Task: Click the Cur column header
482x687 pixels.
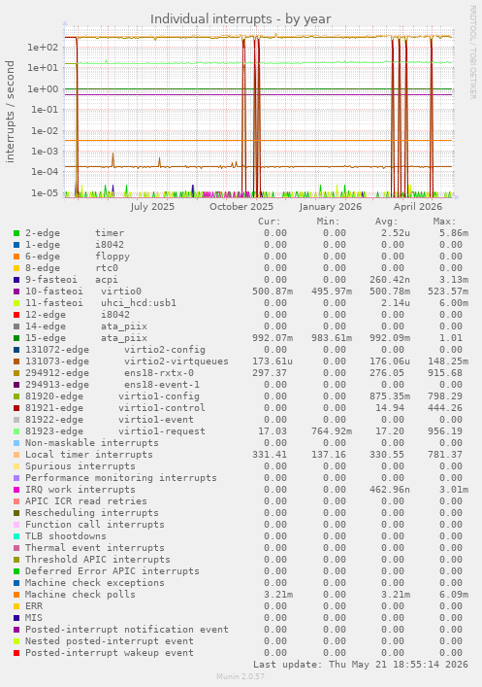Action: pyautogui.click(x=269, y=222)
